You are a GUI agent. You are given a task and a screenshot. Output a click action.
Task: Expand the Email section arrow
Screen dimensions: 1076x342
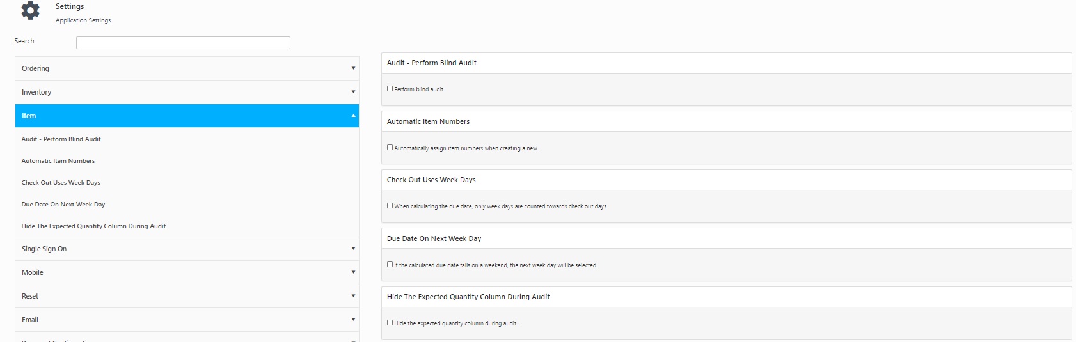point(353,320)
